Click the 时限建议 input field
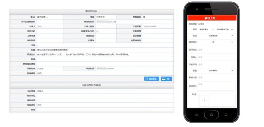The width and height of the screenshot is (264, 127). pos(217,49)
